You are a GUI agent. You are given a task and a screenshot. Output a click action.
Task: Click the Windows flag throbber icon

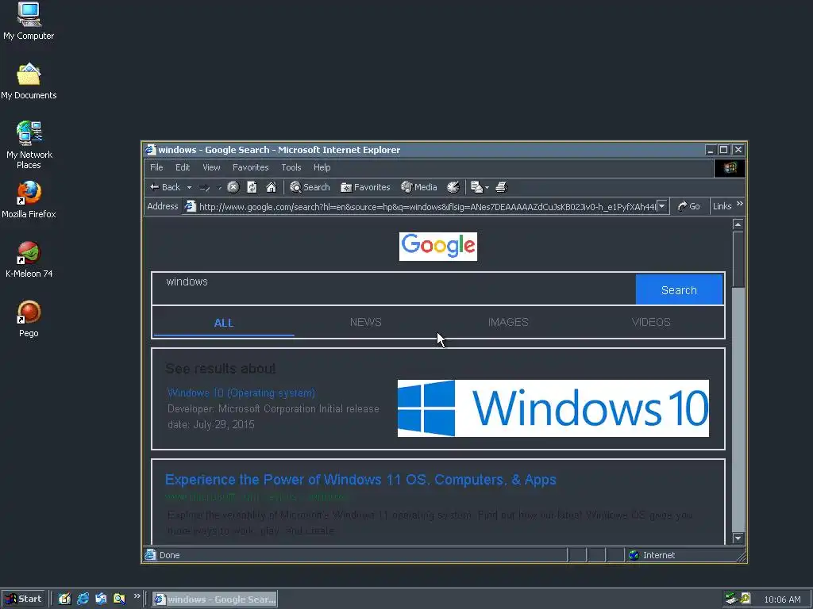click(730, 168)
